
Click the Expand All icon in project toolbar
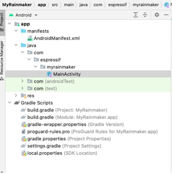(x=136, y=15)
